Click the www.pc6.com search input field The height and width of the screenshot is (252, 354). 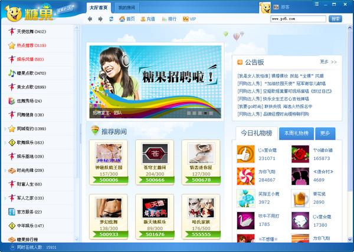[x=298, y=19]
